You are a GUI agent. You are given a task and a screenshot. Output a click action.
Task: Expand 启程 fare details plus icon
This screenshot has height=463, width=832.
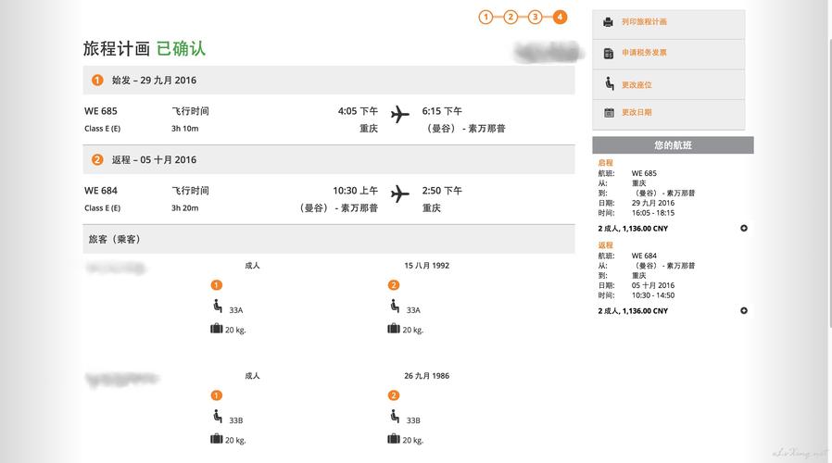[x=744, y=228]
